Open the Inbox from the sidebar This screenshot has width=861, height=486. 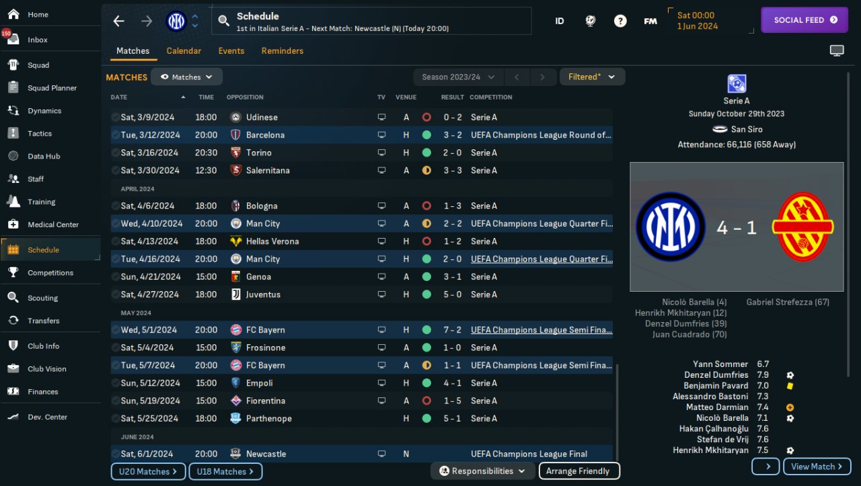point(37,40)
